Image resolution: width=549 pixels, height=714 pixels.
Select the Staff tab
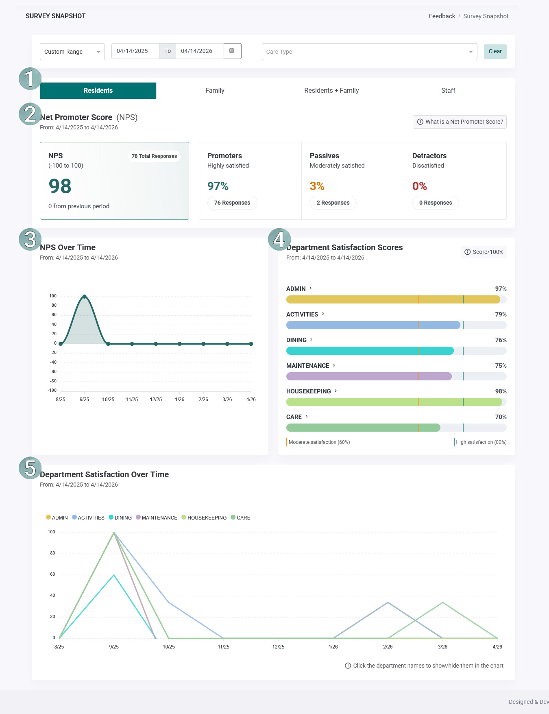click(448, 90)
